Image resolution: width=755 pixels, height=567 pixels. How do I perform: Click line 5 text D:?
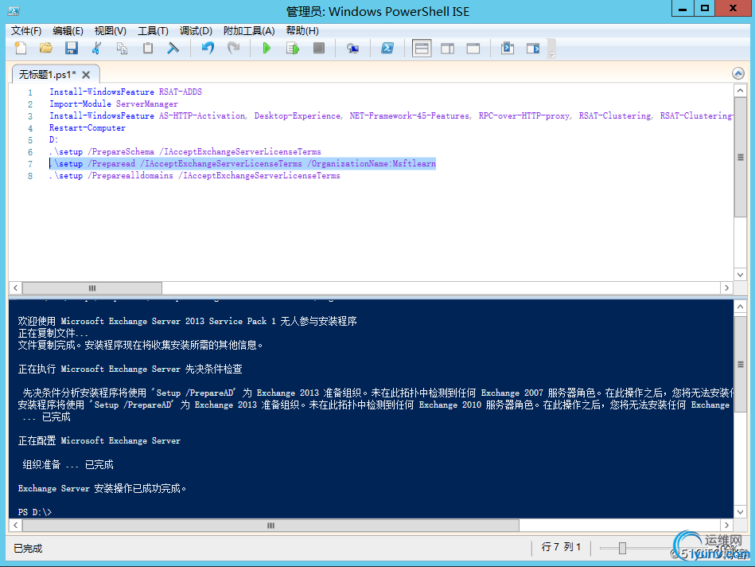click(x=53, y=140)
